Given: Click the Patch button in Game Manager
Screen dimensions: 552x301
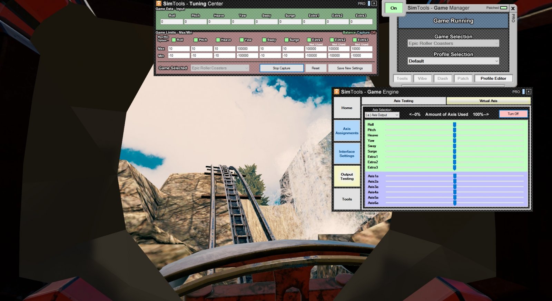Looking at the screenshot, I should click(463, 78).
